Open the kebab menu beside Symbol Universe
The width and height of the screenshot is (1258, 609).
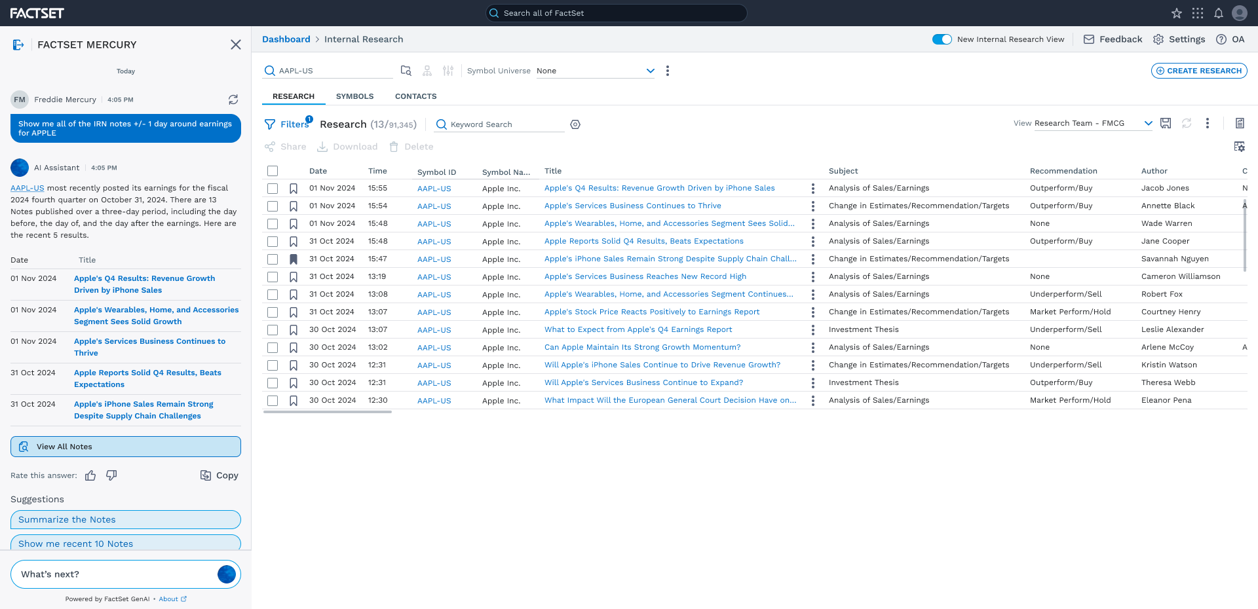click(668, 71)
